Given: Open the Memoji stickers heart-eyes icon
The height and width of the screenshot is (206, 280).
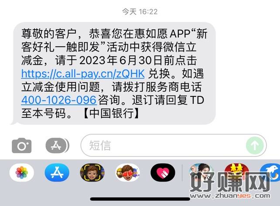Looking at the screenshot, I should [x=127, y=172].
